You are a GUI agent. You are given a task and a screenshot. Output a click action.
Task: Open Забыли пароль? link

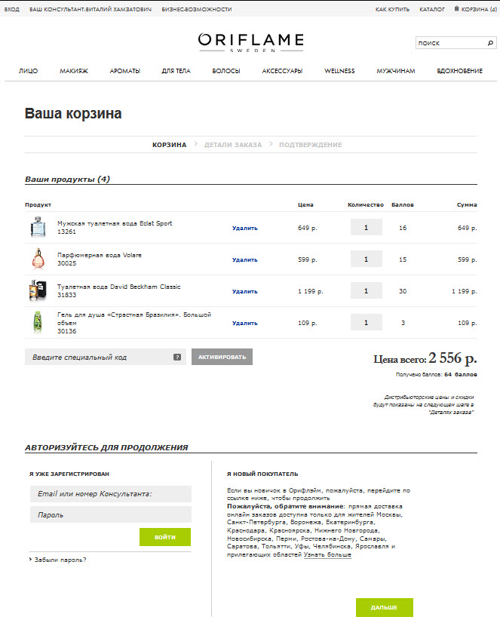click(x=60, y=560)
